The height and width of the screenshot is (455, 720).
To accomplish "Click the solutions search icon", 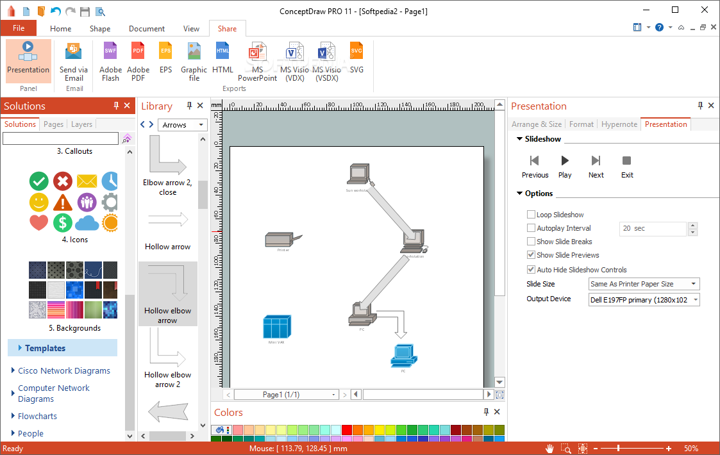I will point(127,138).
